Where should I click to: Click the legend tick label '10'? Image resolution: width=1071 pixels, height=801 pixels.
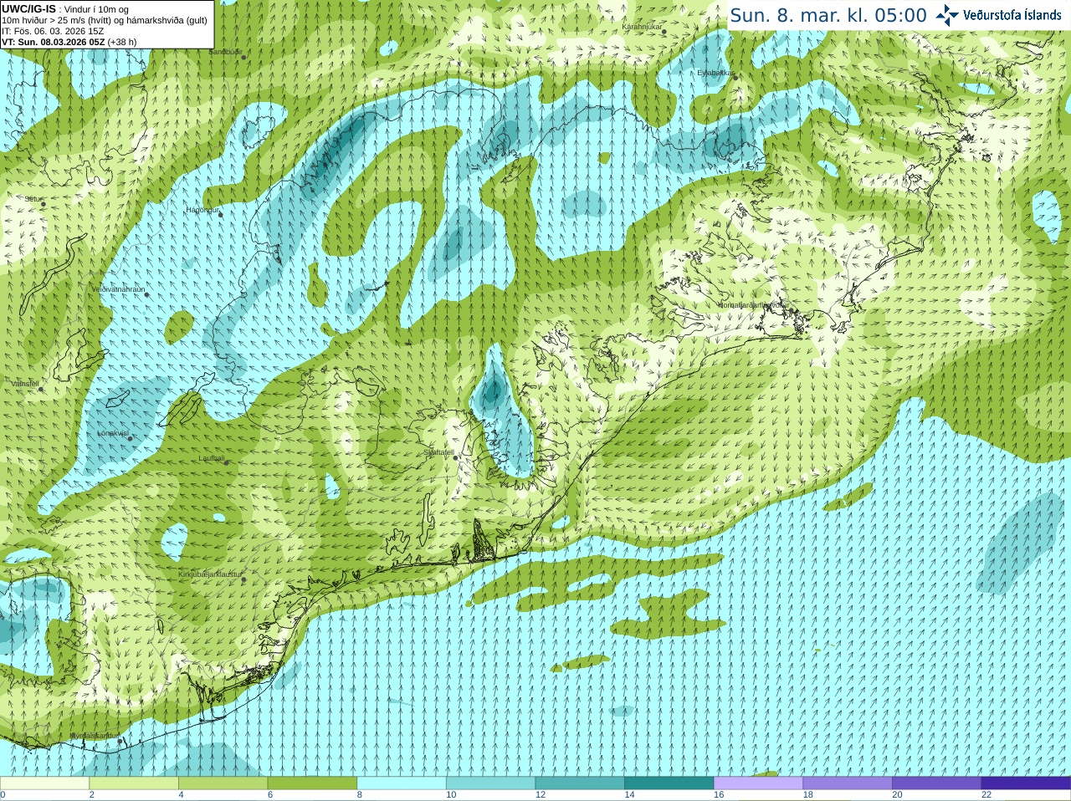point(451,795)
